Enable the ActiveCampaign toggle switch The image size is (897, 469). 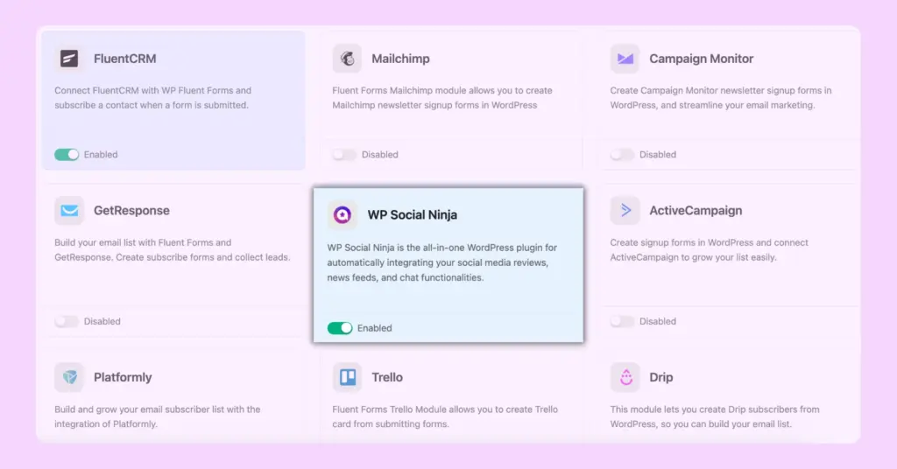pyautogui.click(x=622, y=321)
